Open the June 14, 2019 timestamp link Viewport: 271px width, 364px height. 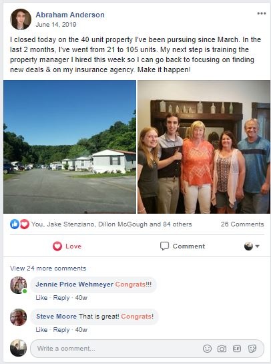pyautogui.click(x=56, y=25)
